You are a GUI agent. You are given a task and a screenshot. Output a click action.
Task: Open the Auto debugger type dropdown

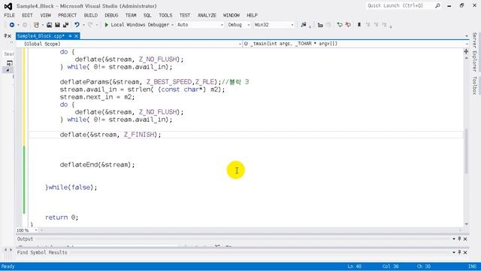point(222,25)
